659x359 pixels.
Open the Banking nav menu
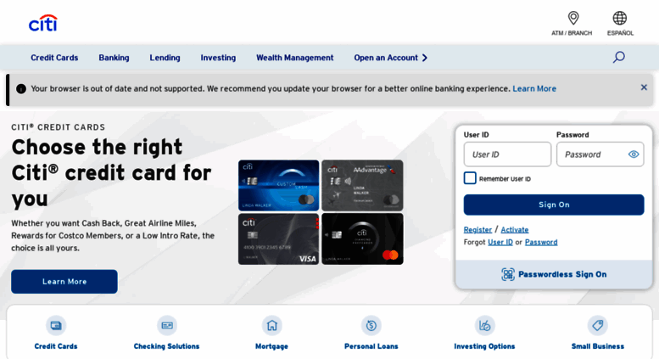114,58
